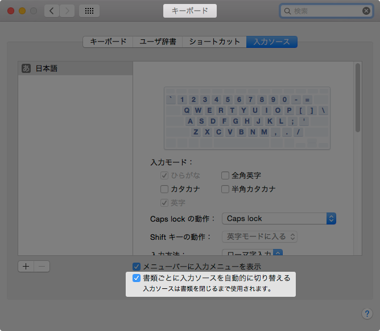Open help with the question mark button

click(x=367, y=313)
